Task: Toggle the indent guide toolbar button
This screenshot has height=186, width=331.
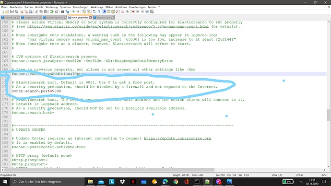Action: click(x=104, y=12)
